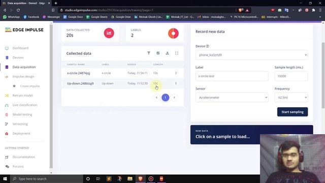325x183 pixels.
Task: Open the Facebook bookmark
Action: pos(31,17)
